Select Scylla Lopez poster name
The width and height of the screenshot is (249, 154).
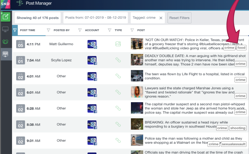click(61, 60)
